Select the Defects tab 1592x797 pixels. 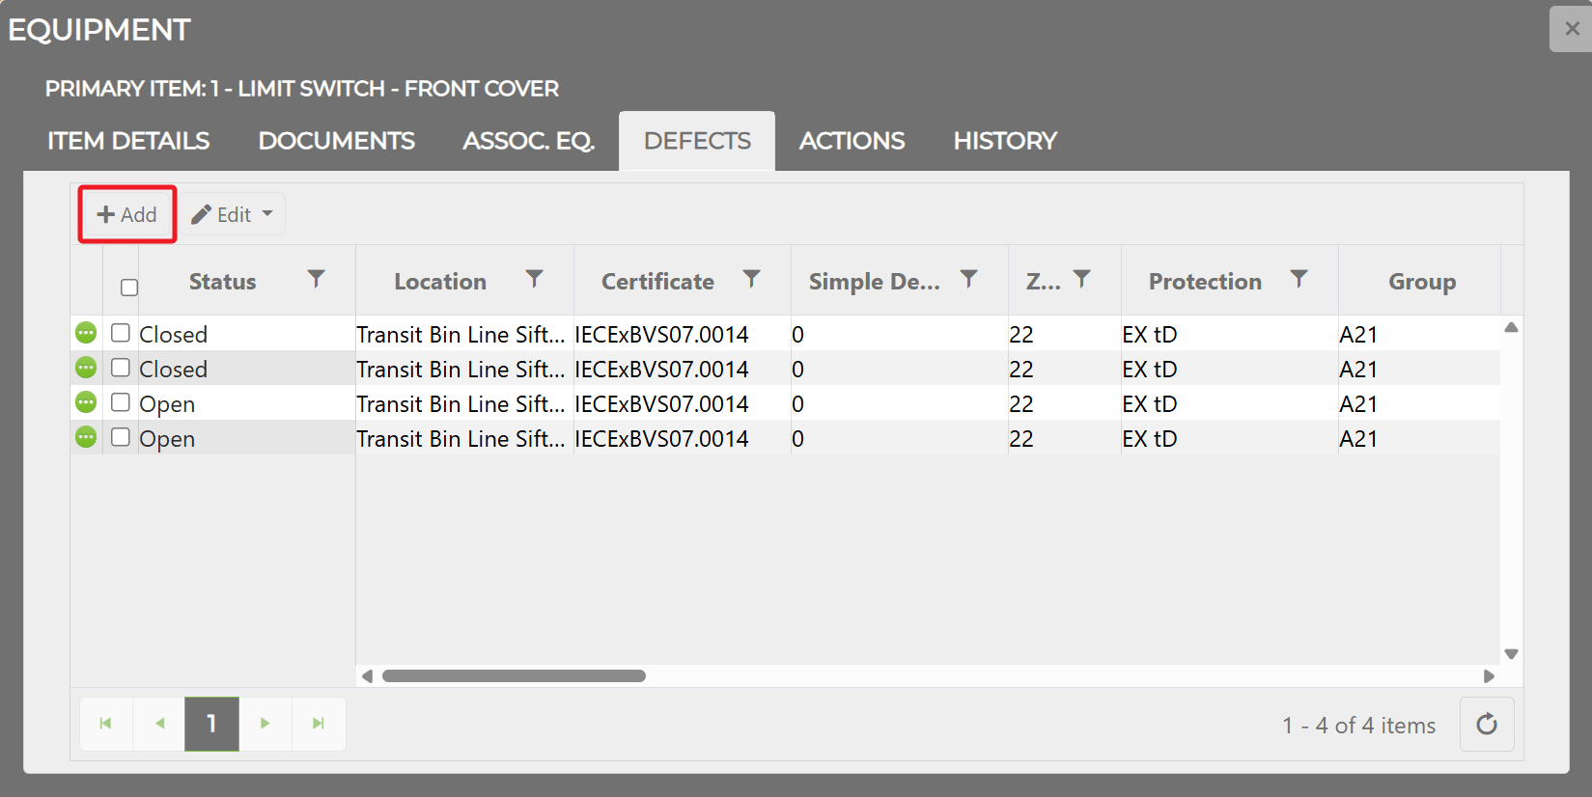pos(697,141)
